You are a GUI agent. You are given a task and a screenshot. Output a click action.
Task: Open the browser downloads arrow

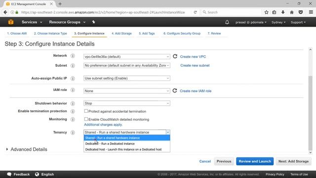coord(283,12)
